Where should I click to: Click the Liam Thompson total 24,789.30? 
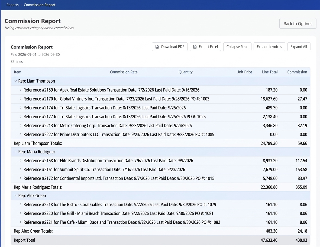tap(269, 143)
